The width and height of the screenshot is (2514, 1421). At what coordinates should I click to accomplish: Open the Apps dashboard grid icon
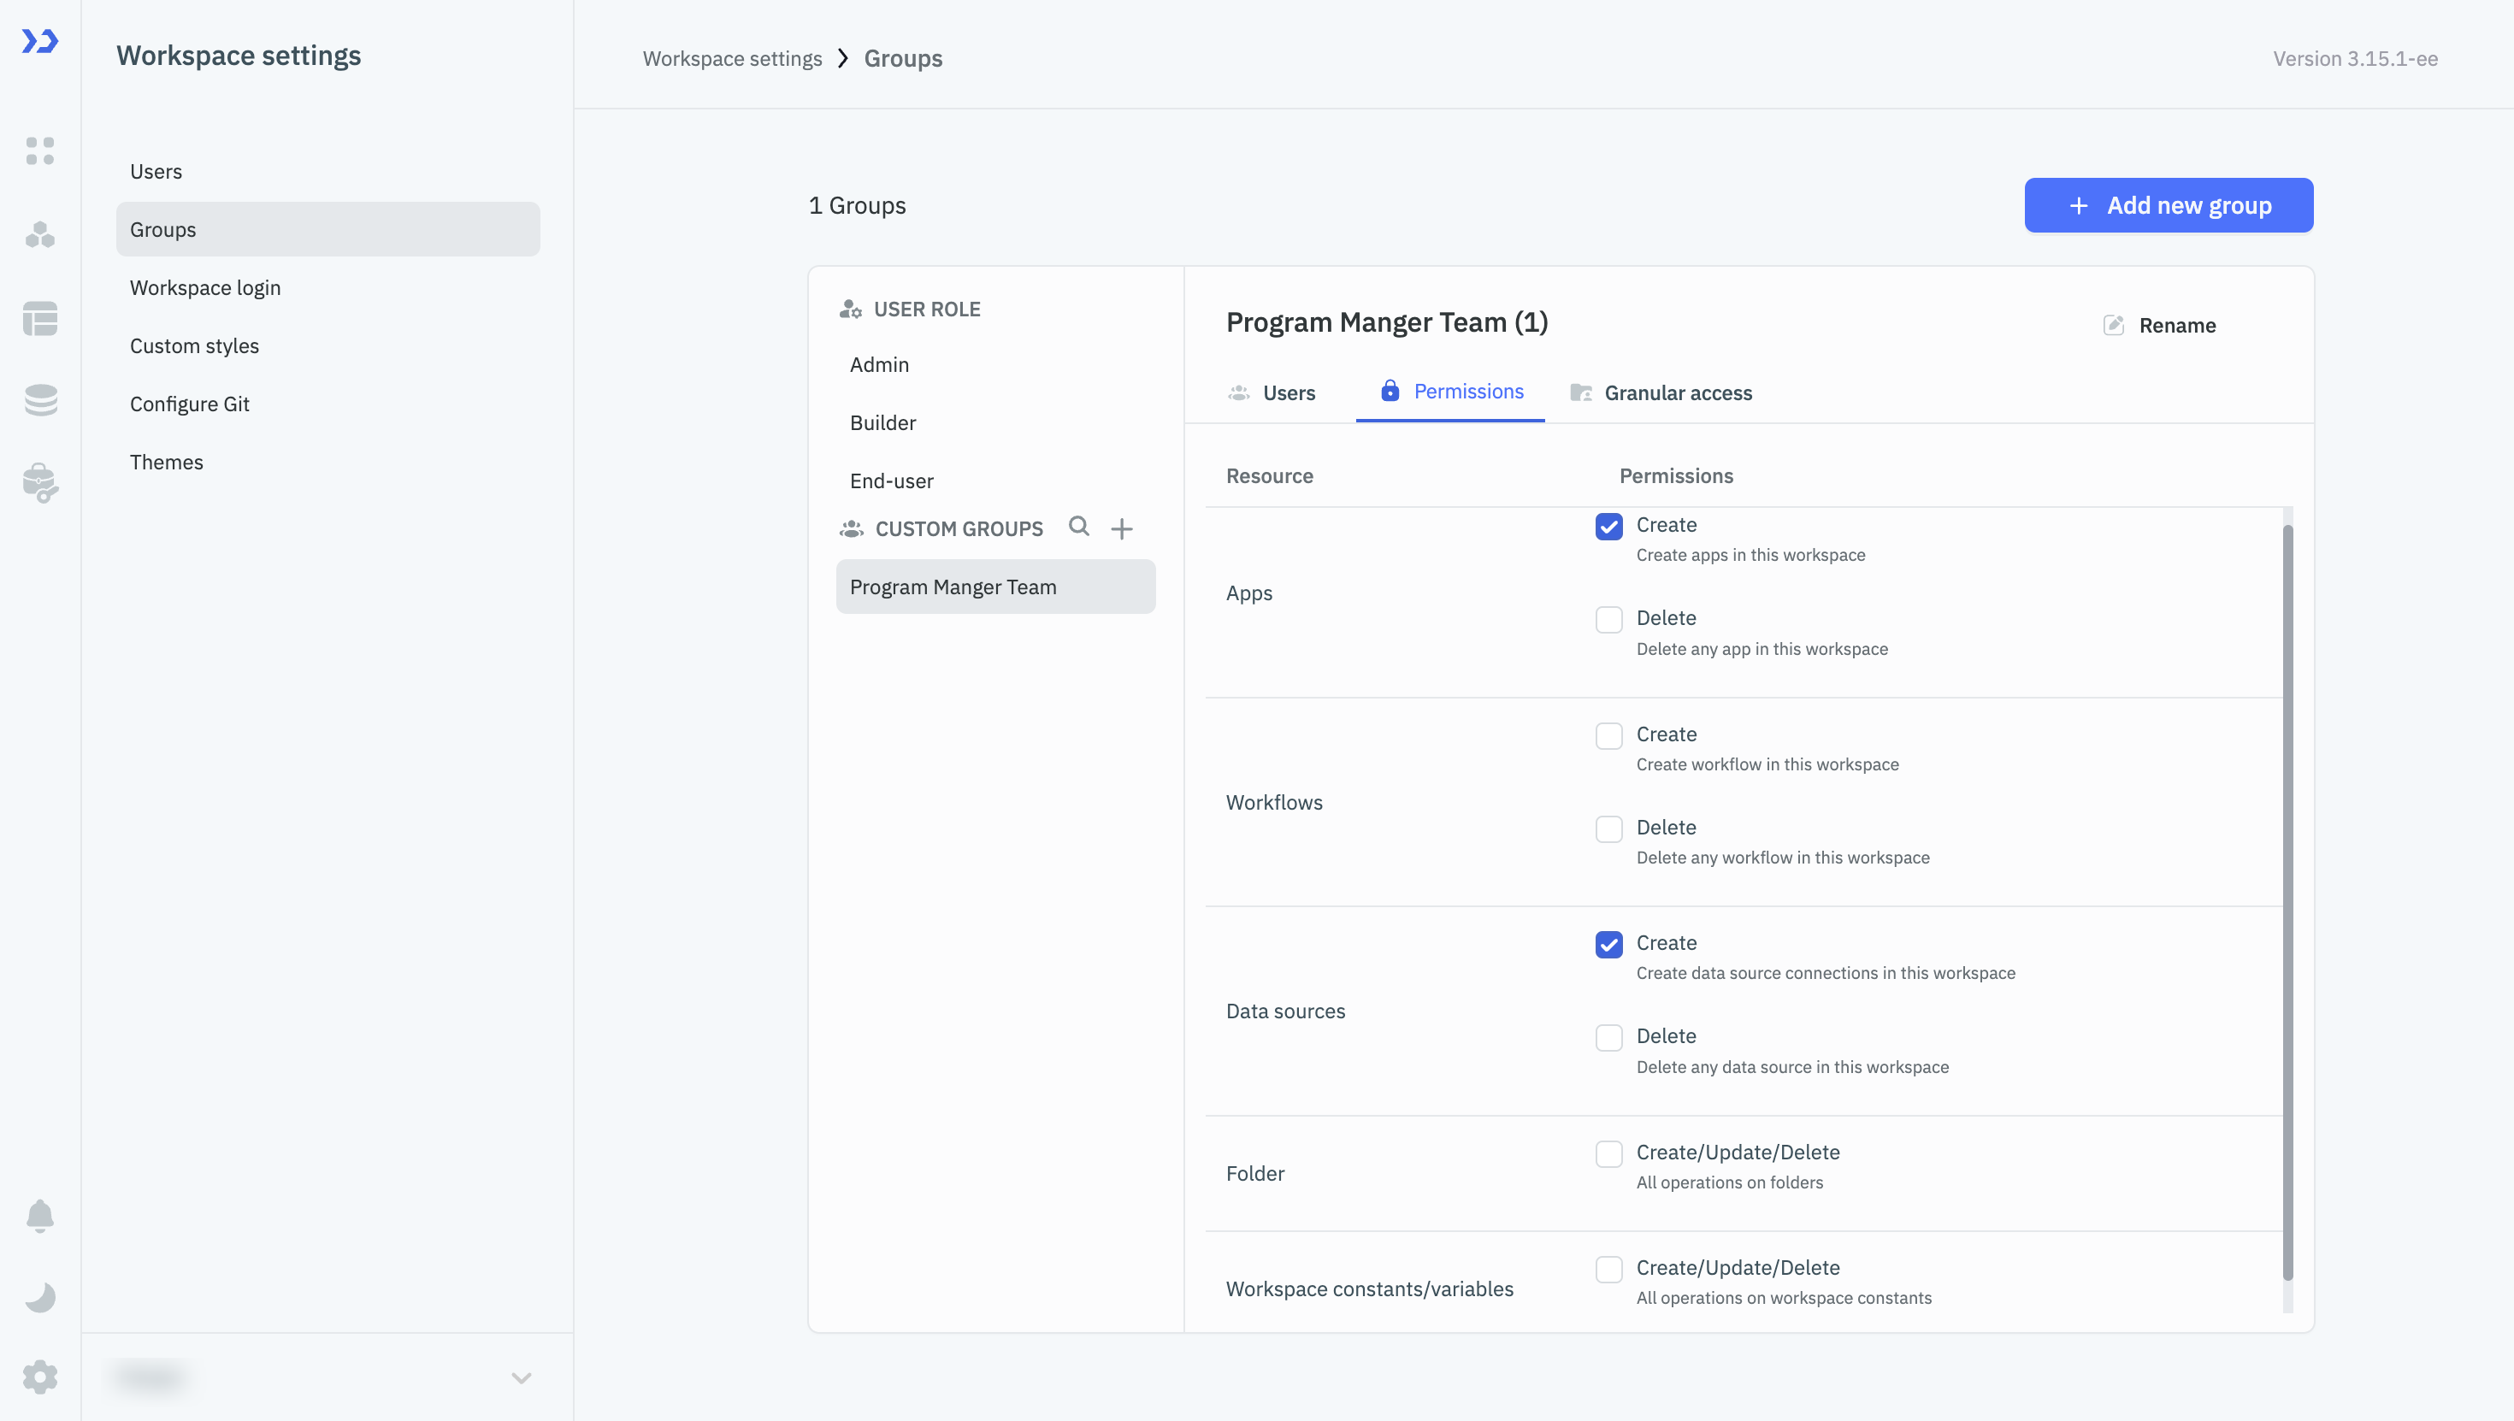pyautogui.click(x=40, y=151)
